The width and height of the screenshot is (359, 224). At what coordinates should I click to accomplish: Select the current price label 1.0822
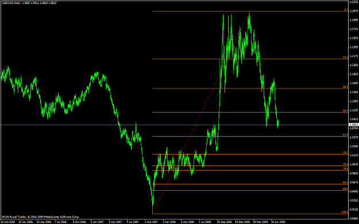pyautogui.click(x=354, y=125)
